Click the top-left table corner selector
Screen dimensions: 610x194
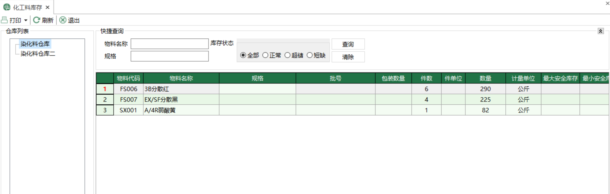pyautogui.click(x=105, y=78)
